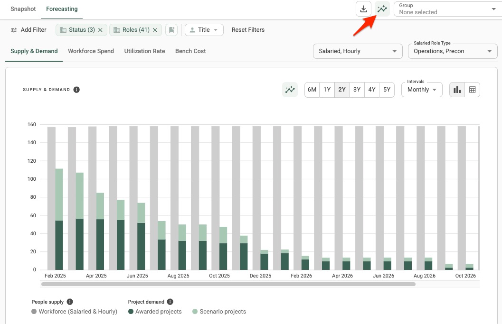Select the 3Y time range
Image resolution: width=502 pixels, height=324 pixels.
point(357,90)
